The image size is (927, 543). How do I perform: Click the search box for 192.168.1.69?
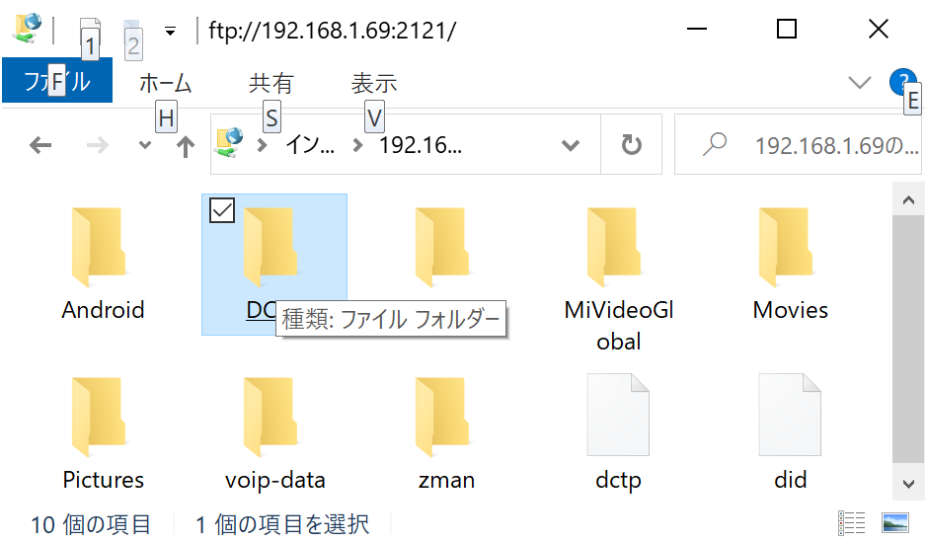pos(798,145)
